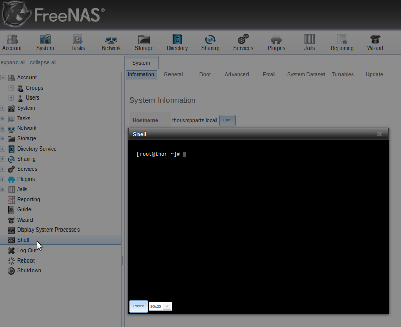Click the Shell dialog title bar

[258, 134]
